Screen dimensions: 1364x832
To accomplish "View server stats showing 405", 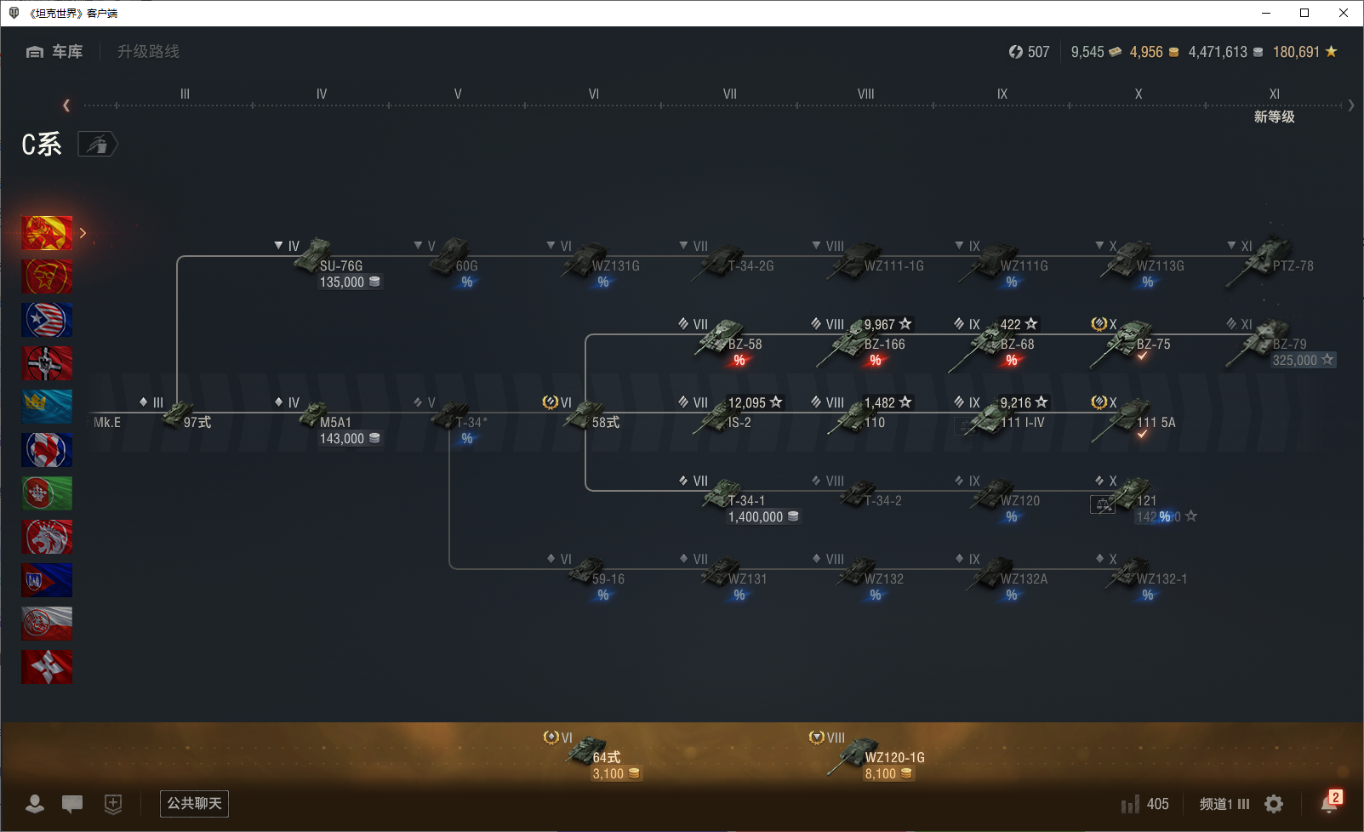I will click(x=1145, y=804).
